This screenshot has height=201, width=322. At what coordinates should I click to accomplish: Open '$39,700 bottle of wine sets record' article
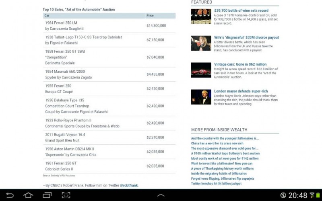click(241, 10)
